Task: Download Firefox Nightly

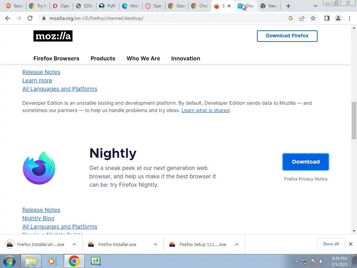Action: (305, 162)
